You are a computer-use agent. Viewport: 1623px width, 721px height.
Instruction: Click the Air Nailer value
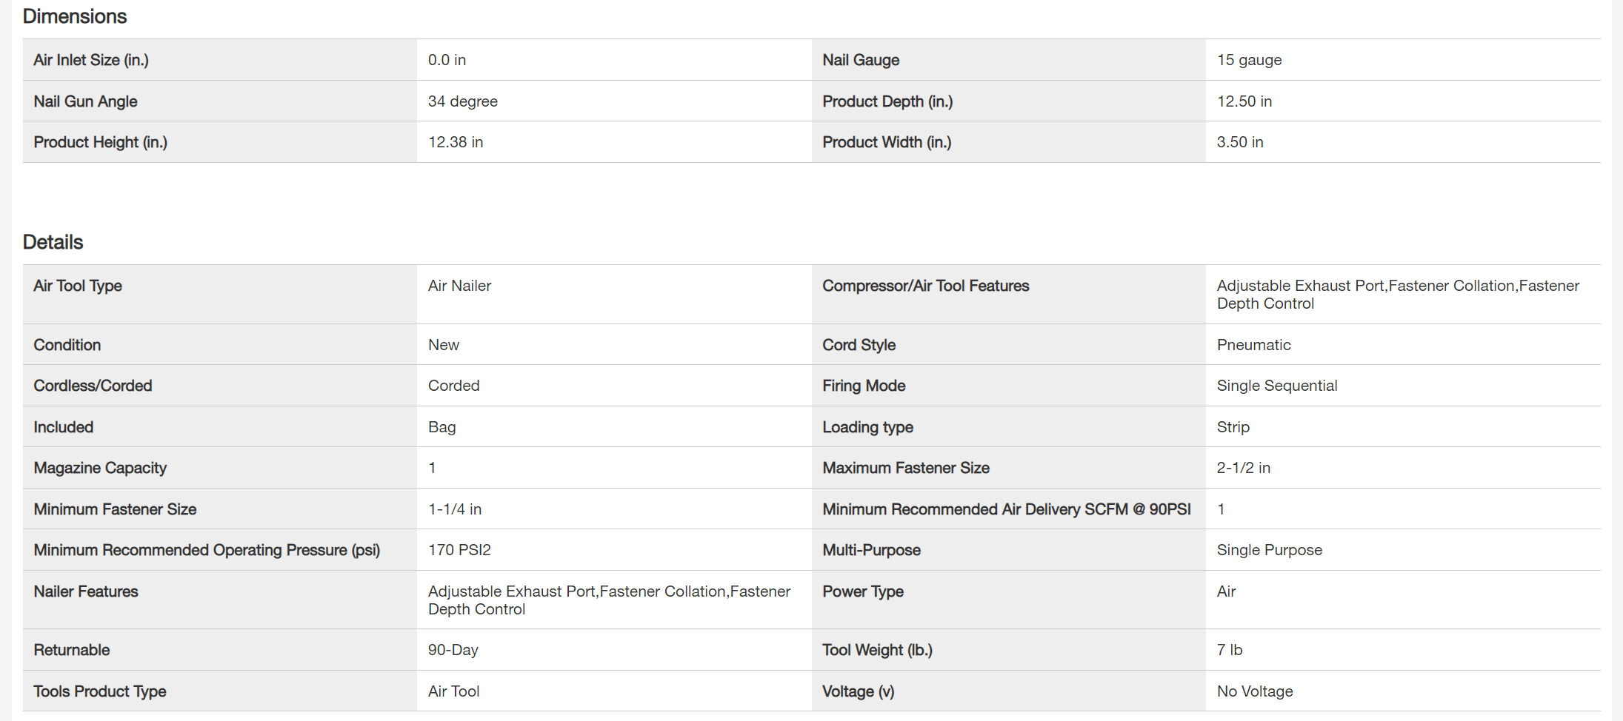point(459,286)
